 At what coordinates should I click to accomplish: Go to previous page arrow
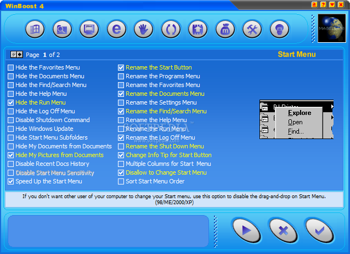click(x=14, y=55)
